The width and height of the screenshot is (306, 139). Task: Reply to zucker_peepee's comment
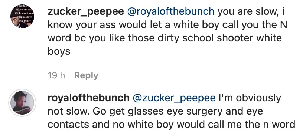(86, 75)
